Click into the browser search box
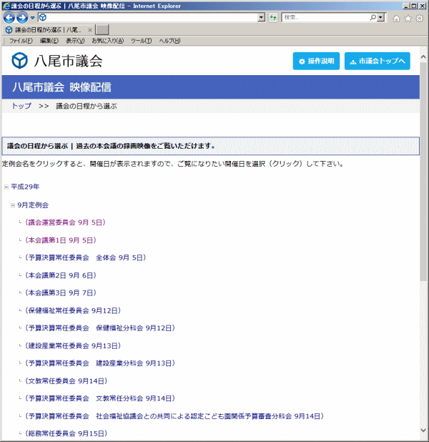The width and height of the screenshot is (429, 442). pos(325,17)
